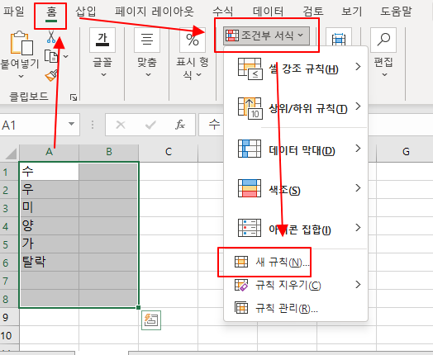
Task: Choose 규칙 관리(R)... menu item
Action: click(x=296, y=308)
